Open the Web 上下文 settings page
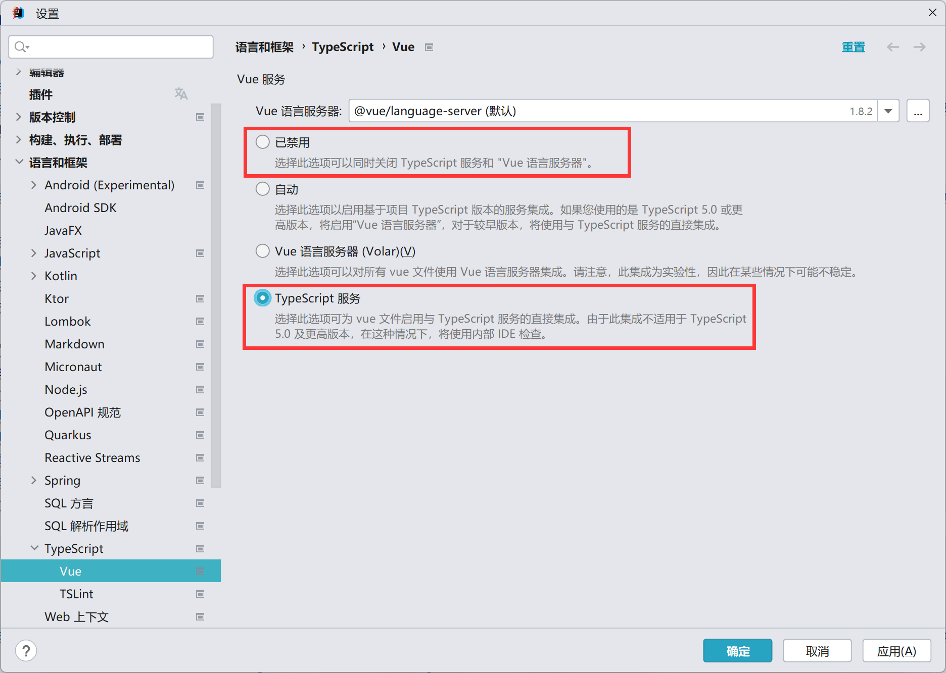 click(76, 616)
